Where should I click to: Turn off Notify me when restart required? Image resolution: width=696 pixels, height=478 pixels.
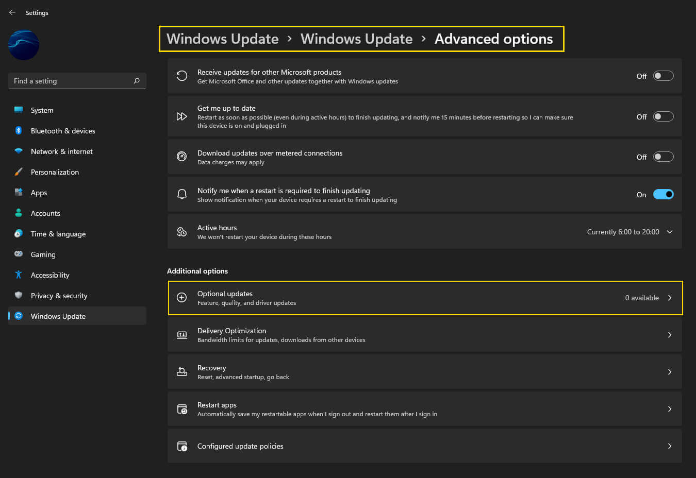click(664, 194)
